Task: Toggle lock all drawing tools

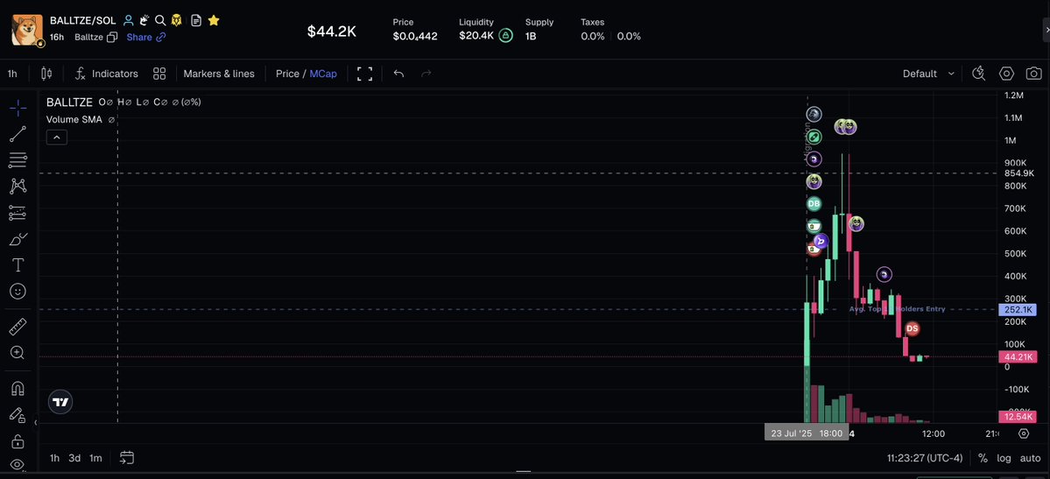Action: (x=18, y=441)
